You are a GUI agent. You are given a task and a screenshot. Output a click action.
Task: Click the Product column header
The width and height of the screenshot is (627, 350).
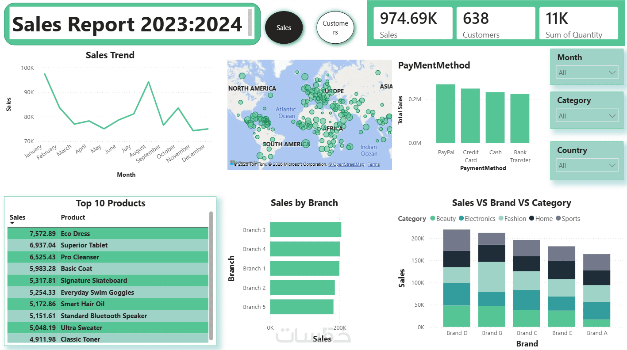[x=73, y=217]
